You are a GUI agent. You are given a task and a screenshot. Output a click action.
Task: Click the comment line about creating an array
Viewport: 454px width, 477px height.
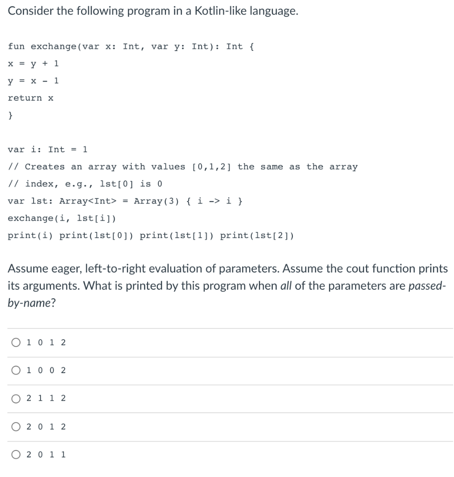point(182,166)
